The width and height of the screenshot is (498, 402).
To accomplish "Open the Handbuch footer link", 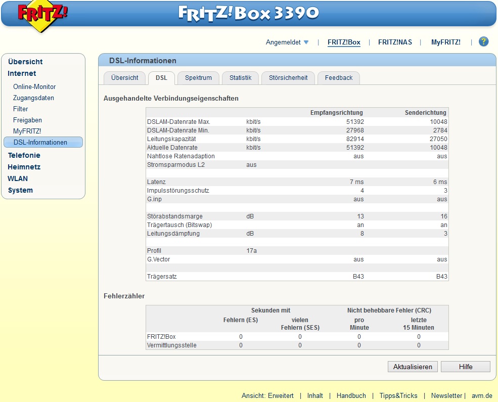I will pos(351,395).
